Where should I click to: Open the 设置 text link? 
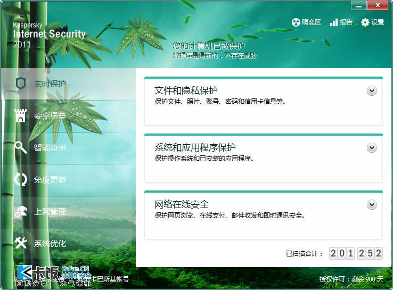[x=378, y=22]
